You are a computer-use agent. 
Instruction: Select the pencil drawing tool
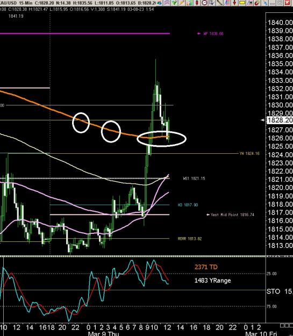click(x=182, y=3)
